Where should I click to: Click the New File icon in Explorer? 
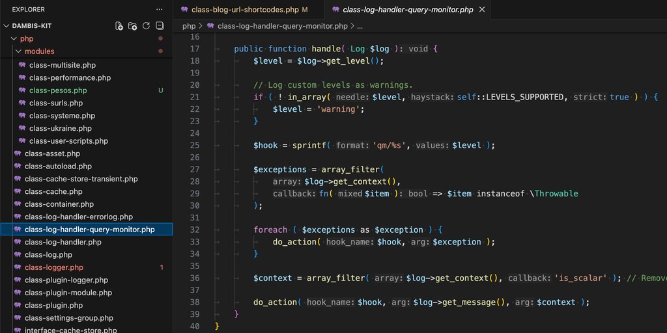tap(119, 26)
